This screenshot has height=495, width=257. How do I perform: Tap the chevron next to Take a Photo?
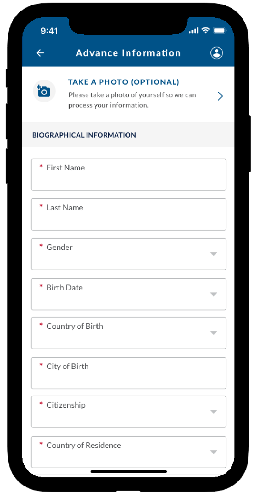(x=221, y=96)
